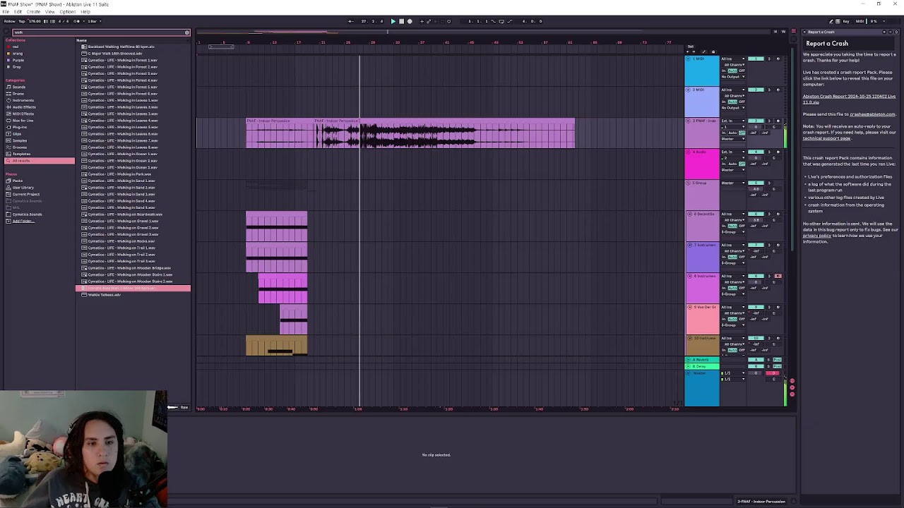The image size is (904, 508).
Task: Start playback with the Play button
Action: (393, 21)
